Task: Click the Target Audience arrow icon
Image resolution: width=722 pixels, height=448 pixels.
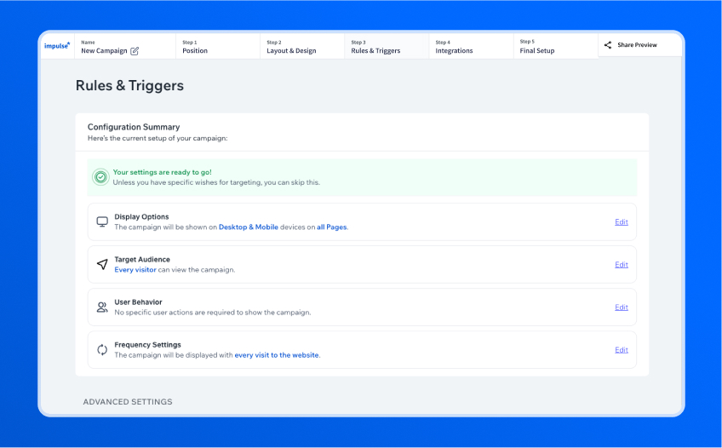Action: click(x=102, y=264)
